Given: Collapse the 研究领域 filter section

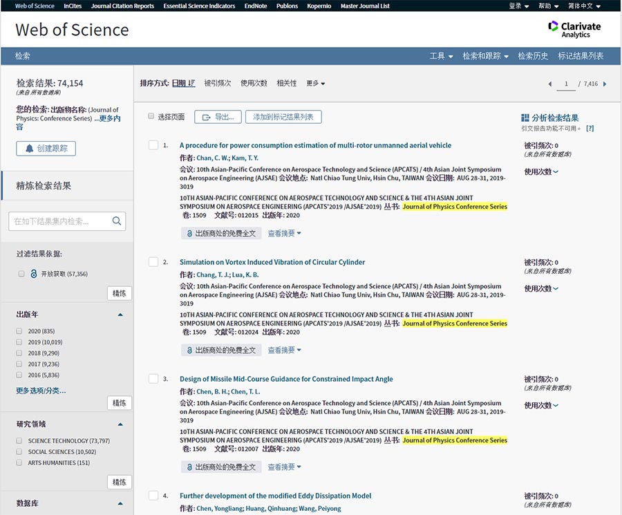Looking at the screenshot, I should click(120, 424).
